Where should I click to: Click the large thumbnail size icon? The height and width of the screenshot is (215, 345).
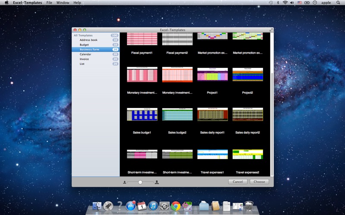(157, 182)
